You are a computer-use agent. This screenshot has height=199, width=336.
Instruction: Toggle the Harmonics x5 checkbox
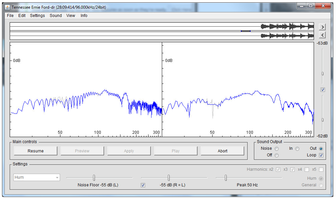pyautogui.click(x=321, y=169)
